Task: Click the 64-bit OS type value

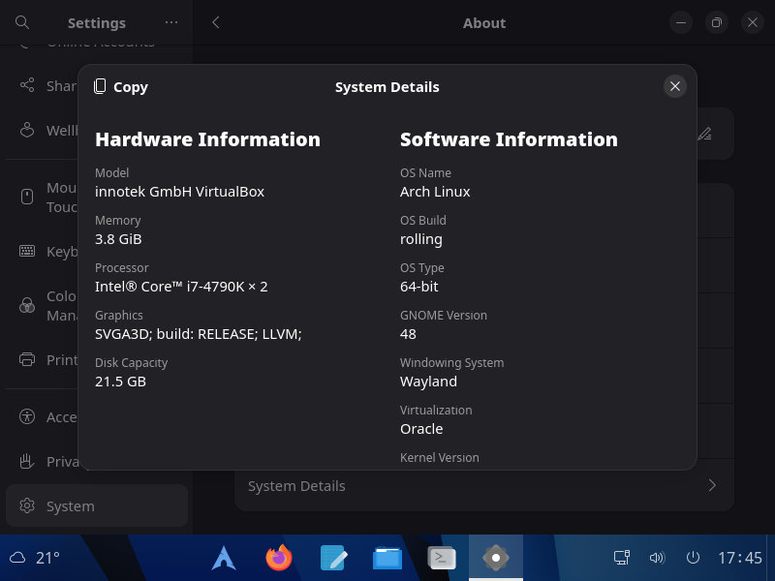Action: pyautogui.click(x=419, y=287)
